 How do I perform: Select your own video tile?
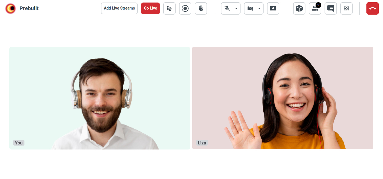point(100,98)
